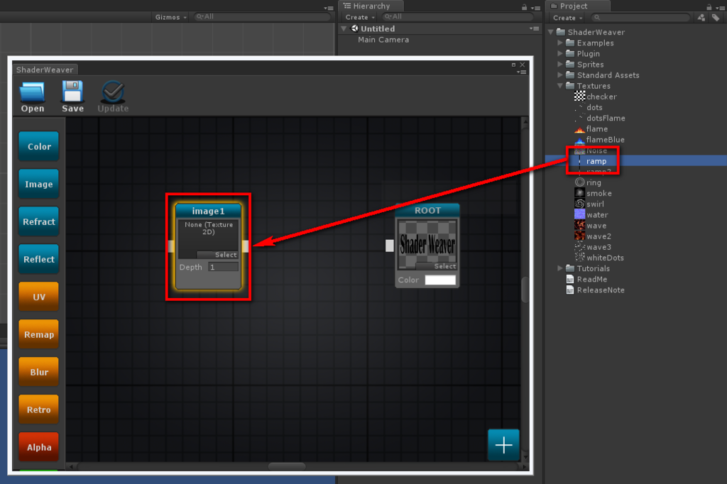
Task: Click the left input port of image1 node
Action: [x=171, y=246]
